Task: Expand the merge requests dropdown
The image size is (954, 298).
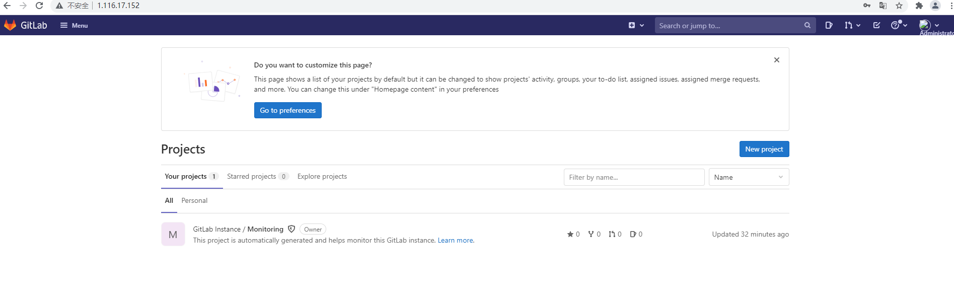Action: coord(852,25)
